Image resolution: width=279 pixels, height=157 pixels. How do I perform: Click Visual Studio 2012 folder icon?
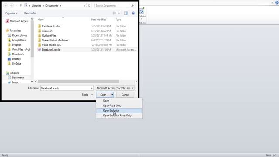click(x=40, y=45)
